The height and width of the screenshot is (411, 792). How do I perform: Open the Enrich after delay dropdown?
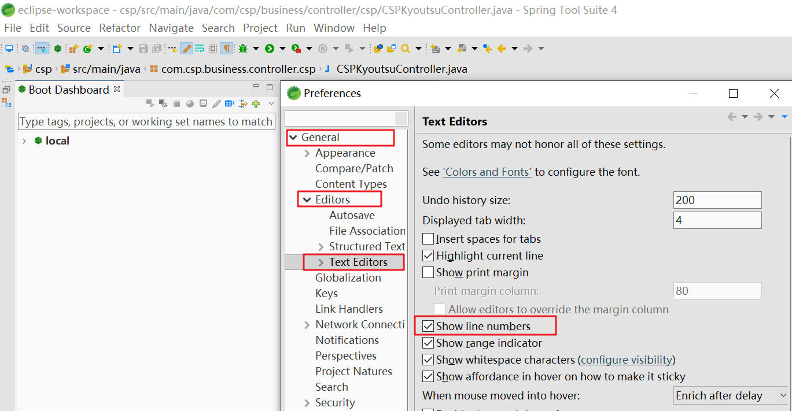pyautogui.click(x=732, y=396)
